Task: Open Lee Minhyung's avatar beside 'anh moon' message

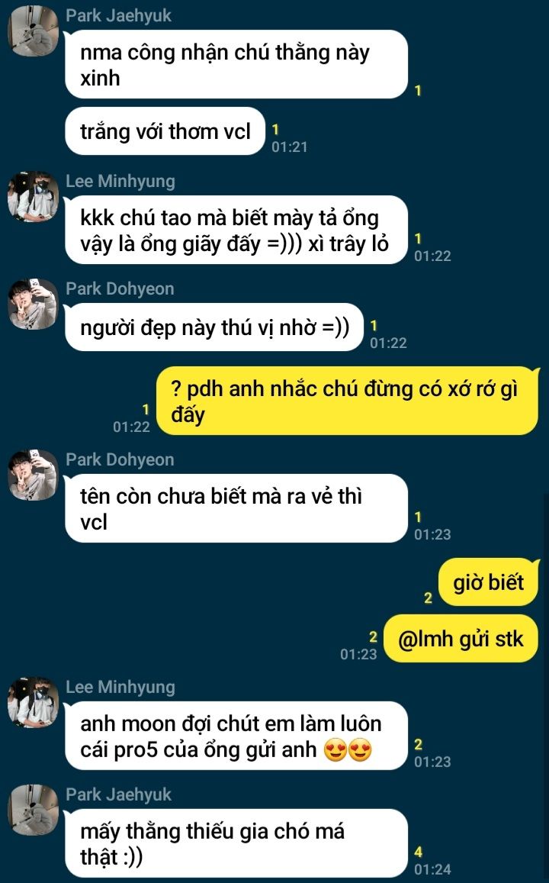Action: 33,702
